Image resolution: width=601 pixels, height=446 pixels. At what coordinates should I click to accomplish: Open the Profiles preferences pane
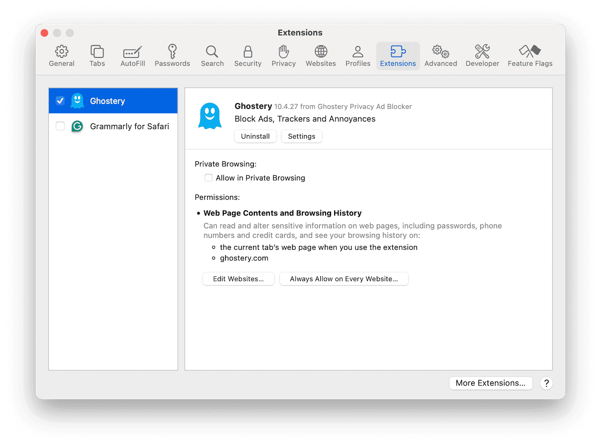357,55
